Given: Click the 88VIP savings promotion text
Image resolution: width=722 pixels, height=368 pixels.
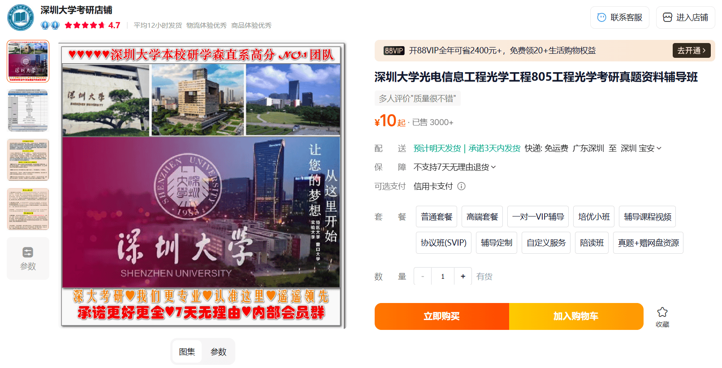Looking at the screenshot, I should pos(502,51).
